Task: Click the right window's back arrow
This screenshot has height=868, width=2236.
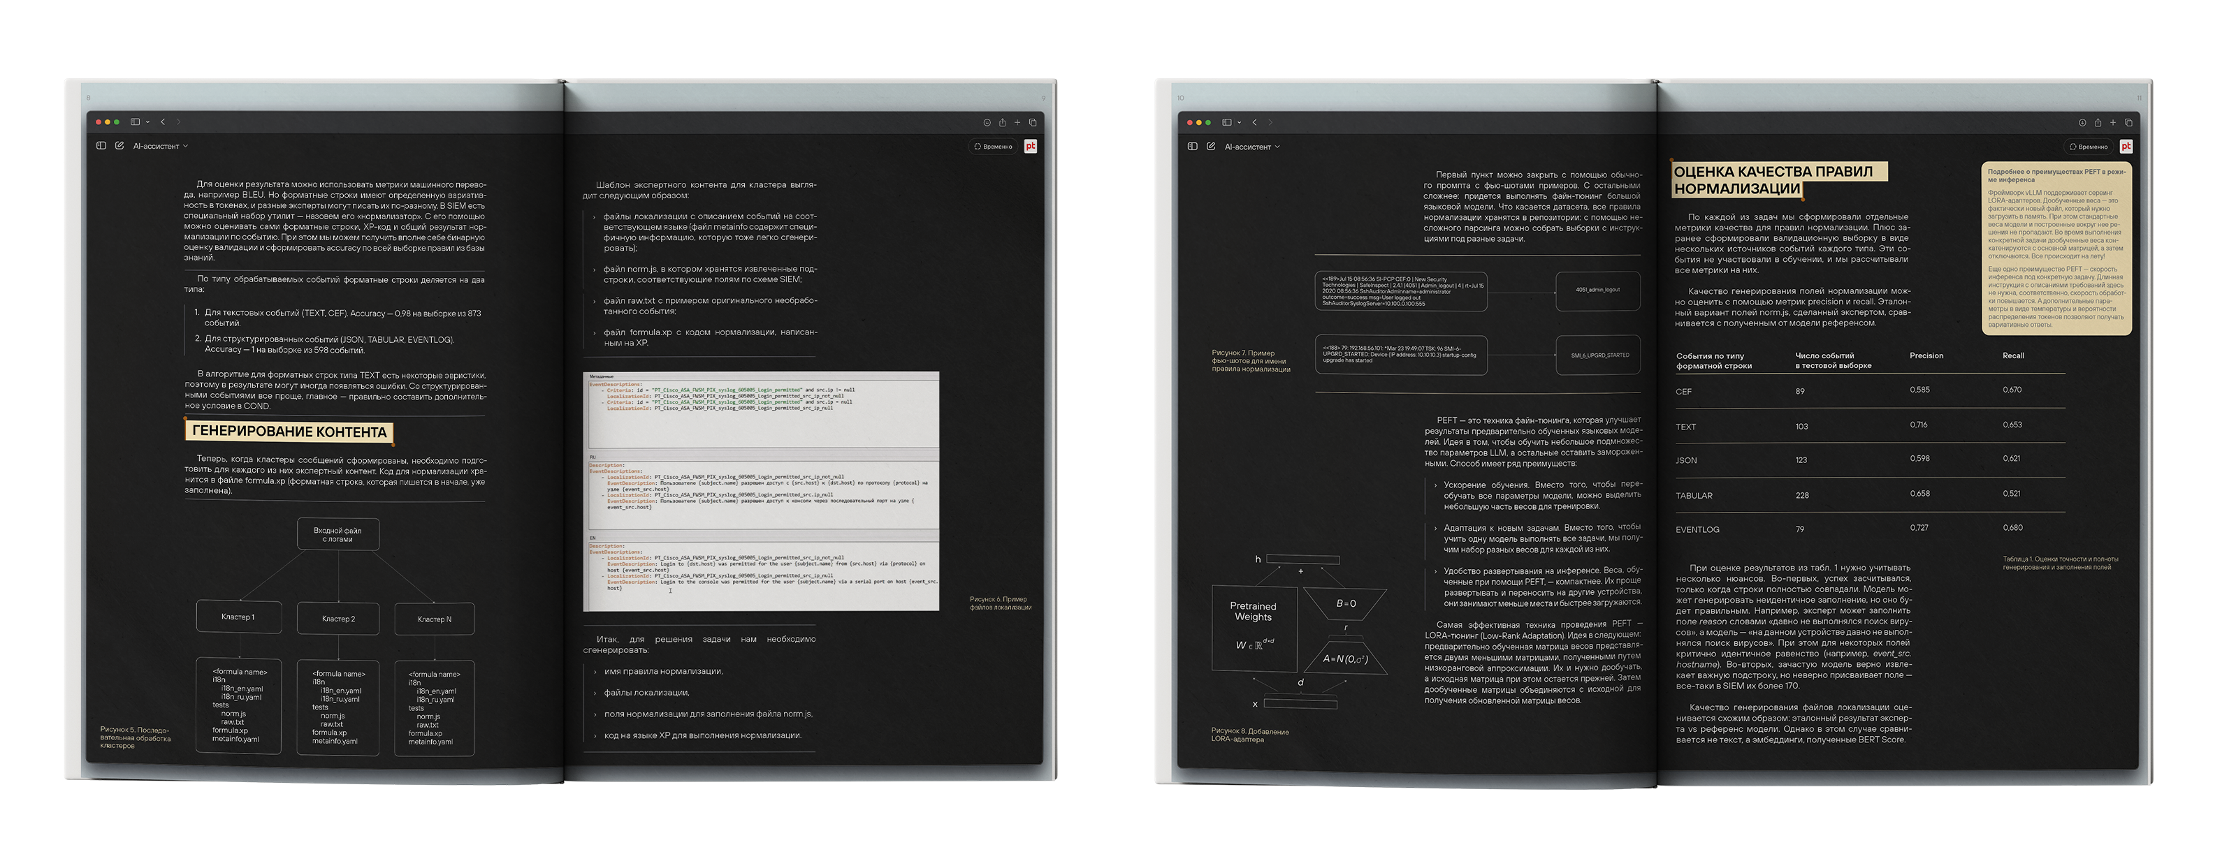Action: point(1254,123)
